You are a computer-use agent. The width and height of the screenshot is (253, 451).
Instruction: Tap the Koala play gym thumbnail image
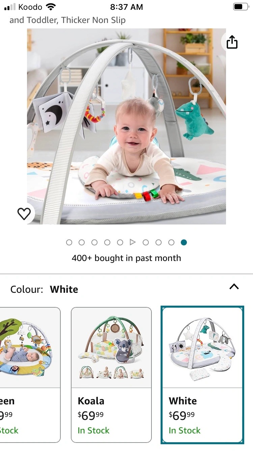tap(111, 348)
